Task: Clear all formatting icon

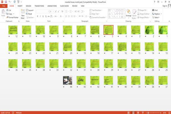Action: click(x=62, y=11)
